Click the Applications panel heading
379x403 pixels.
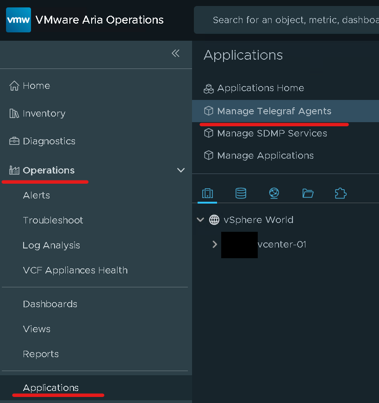point(243,55)
